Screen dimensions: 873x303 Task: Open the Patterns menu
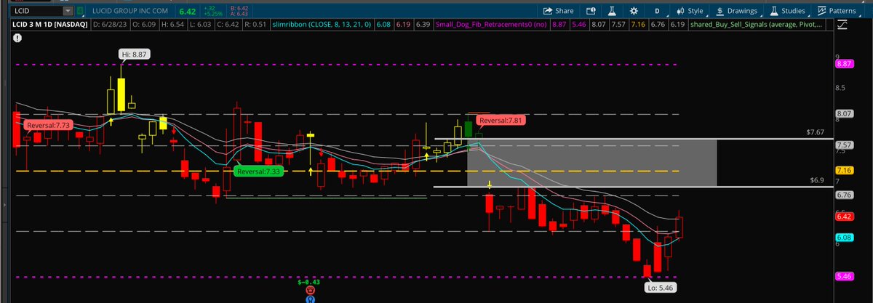click(x=835, y=11)
